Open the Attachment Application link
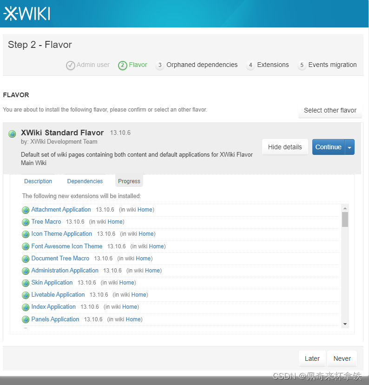 tap(61, 209)
